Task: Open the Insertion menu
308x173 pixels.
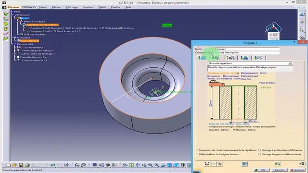Action: click(x=88, y=7)
